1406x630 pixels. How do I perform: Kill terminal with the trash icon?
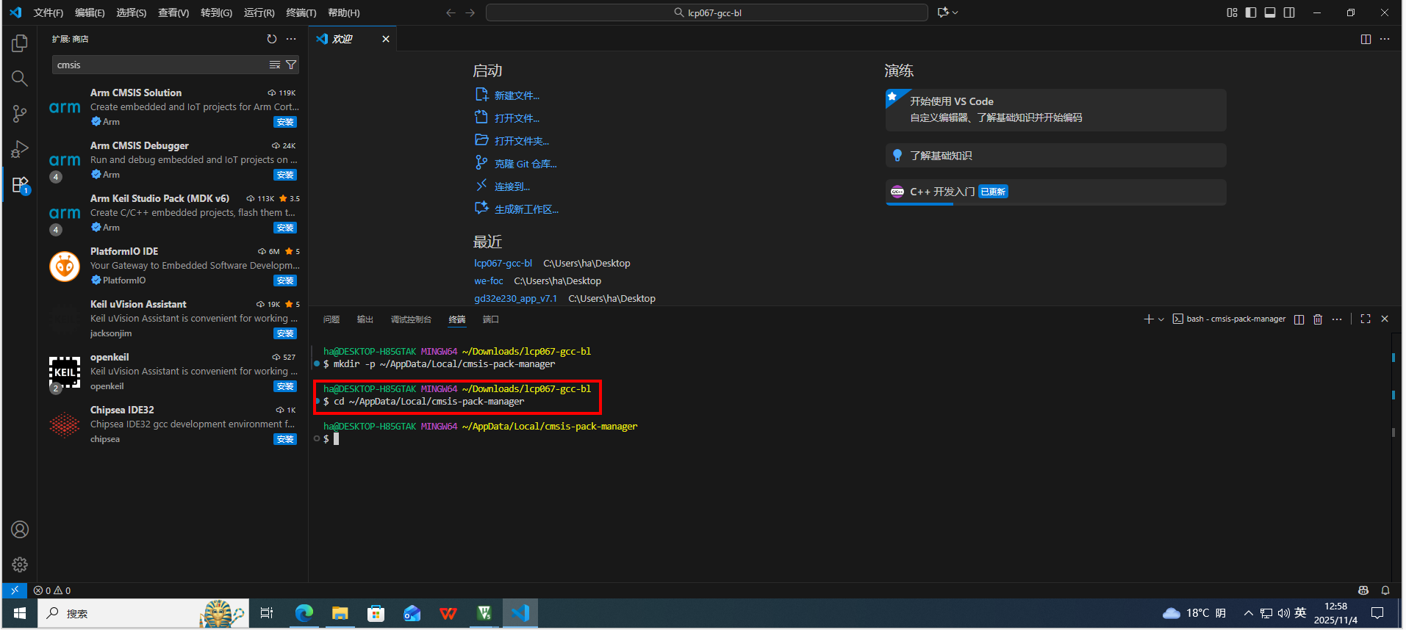pos(1318,319)
